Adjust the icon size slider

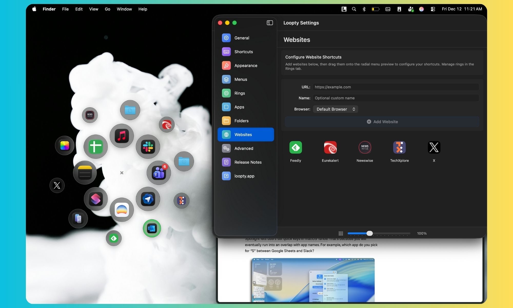369,233
